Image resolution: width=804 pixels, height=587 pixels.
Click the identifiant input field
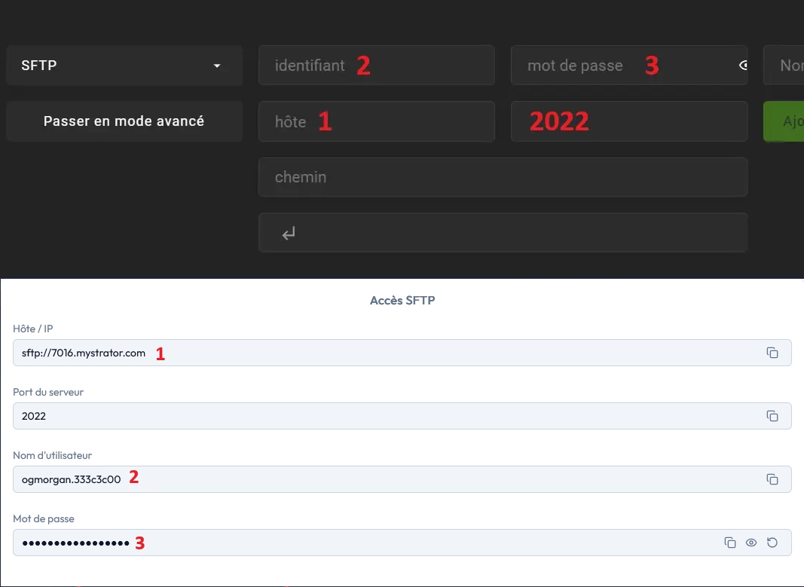coord(376,66)
